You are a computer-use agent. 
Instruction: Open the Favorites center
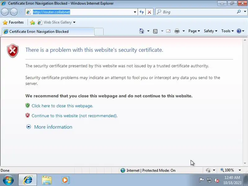13,22
